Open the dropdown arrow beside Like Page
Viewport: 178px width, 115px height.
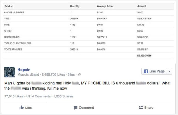click(169, 71)
